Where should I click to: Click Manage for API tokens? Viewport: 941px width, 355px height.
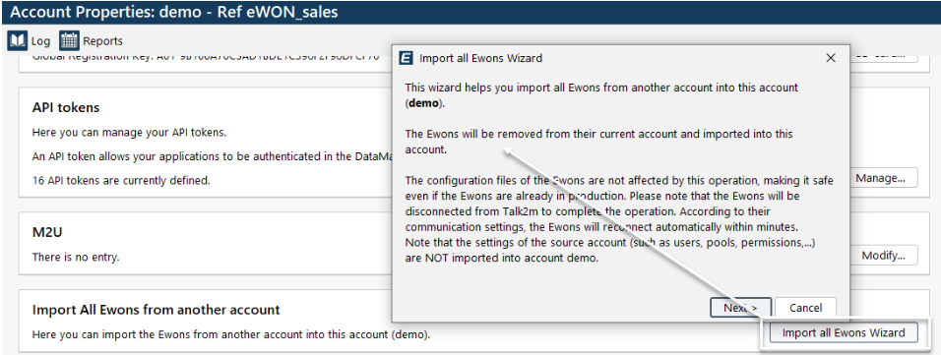click(x=880, y=177)
